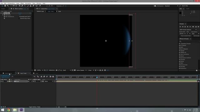Select the Unified Camera tool
Image resolution: width=200 pixels, height=112 pixels.
click(x=13, y=6)
